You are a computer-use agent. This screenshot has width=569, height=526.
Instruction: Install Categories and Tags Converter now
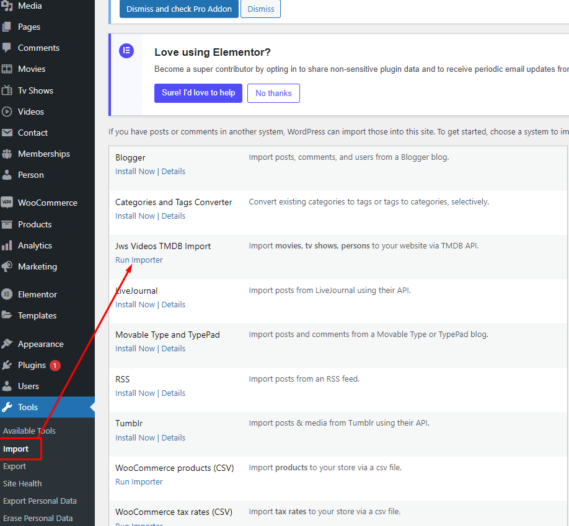(135, 216)
